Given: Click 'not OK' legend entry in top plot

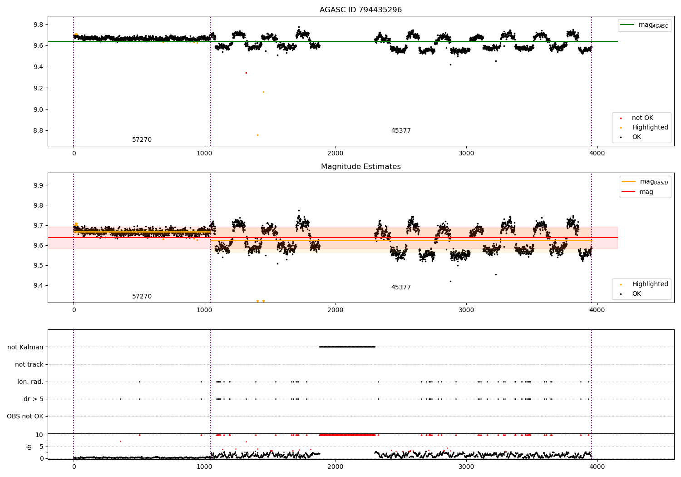Looking at the screenshot, I should (x=637, y=118).
